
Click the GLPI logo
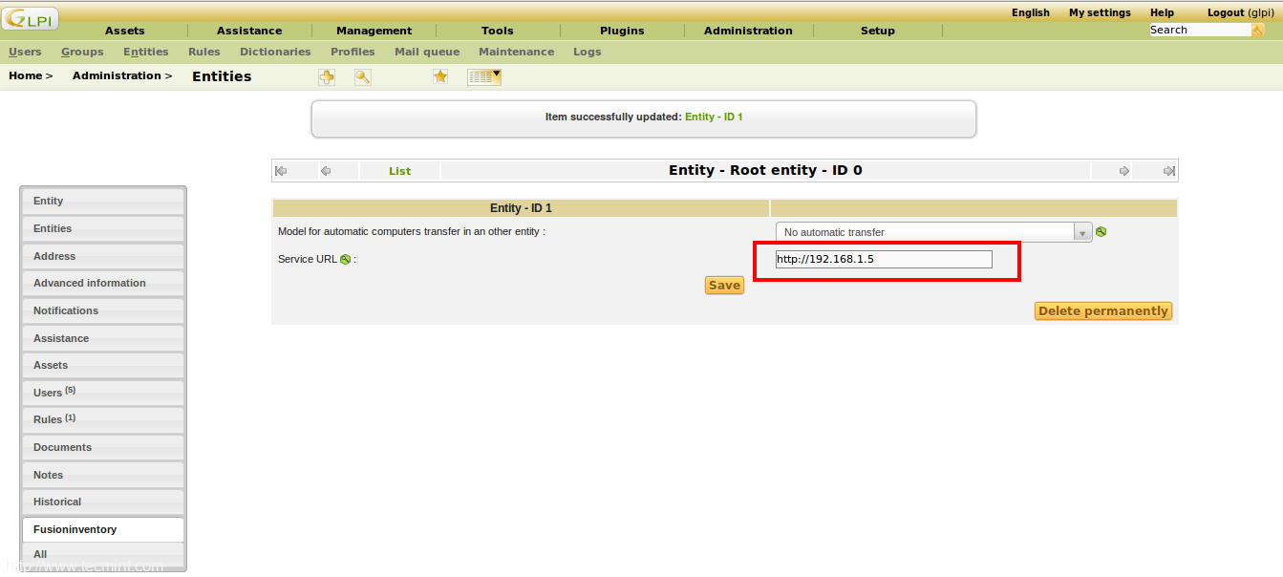[x=31, y=18]
